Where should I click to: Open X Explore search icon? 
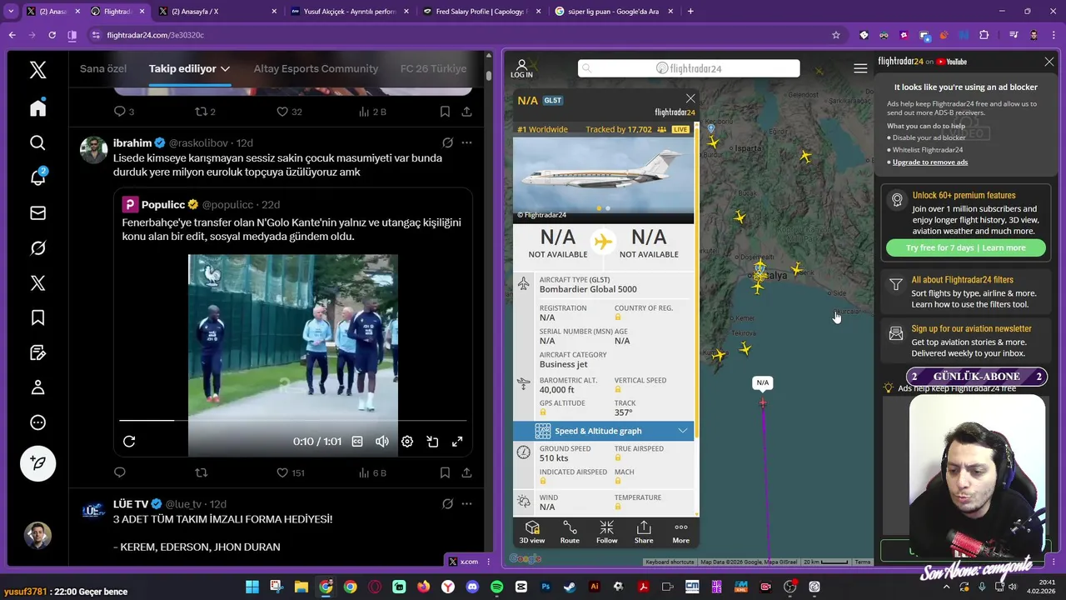tap(37, 143)
